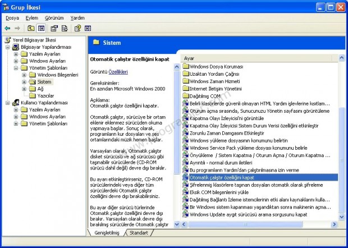Click the settings list scroll down arrow
This screenshot has width=348, height=248.
coord(342,217)
